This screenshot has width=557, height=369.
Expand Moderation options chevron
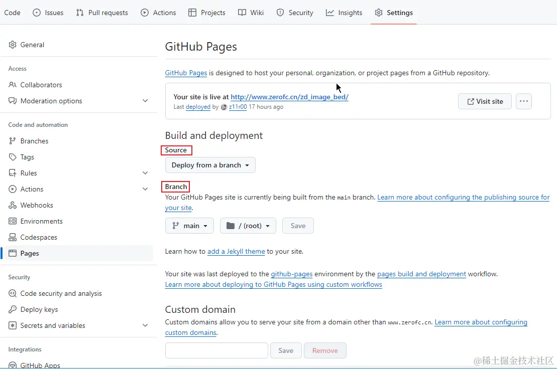tap(145, 101)
